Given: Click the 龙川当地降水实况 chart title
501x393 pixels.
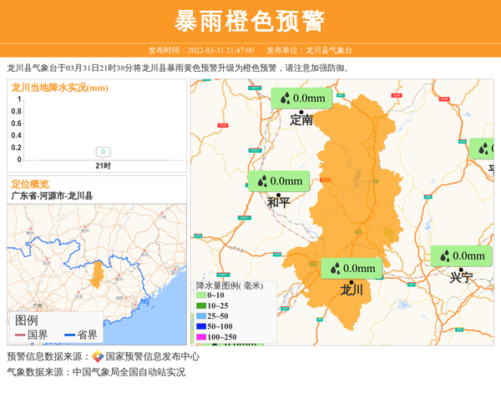Looking at the screenshot, I should click(59, 88).
